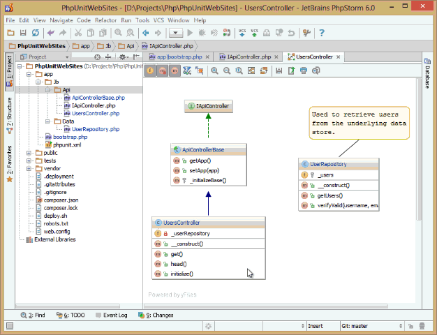
Task: Switch to the IApiController.php editor tab
Action: 249,57
